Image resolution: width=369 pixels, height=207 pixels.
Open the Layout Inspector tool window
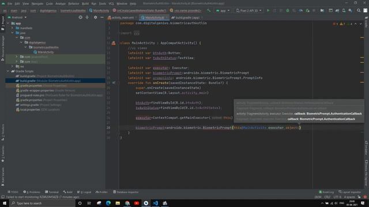click(x=349, y=192)
